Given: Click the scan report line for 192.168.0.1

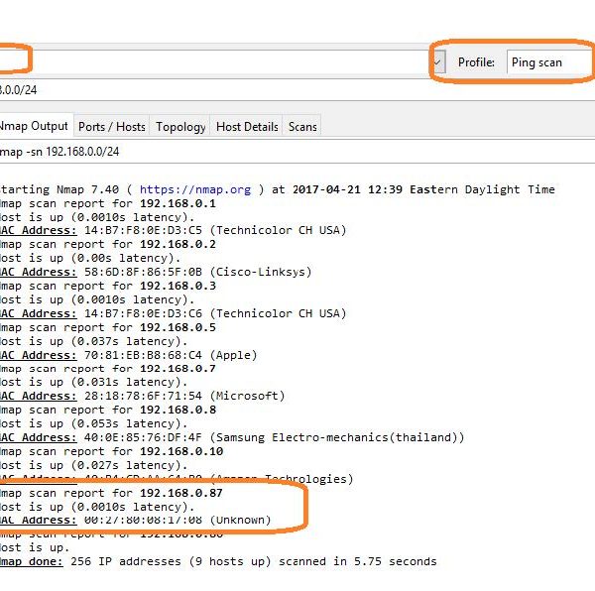Looking at the screenshot, I should (x=107, y=203).
